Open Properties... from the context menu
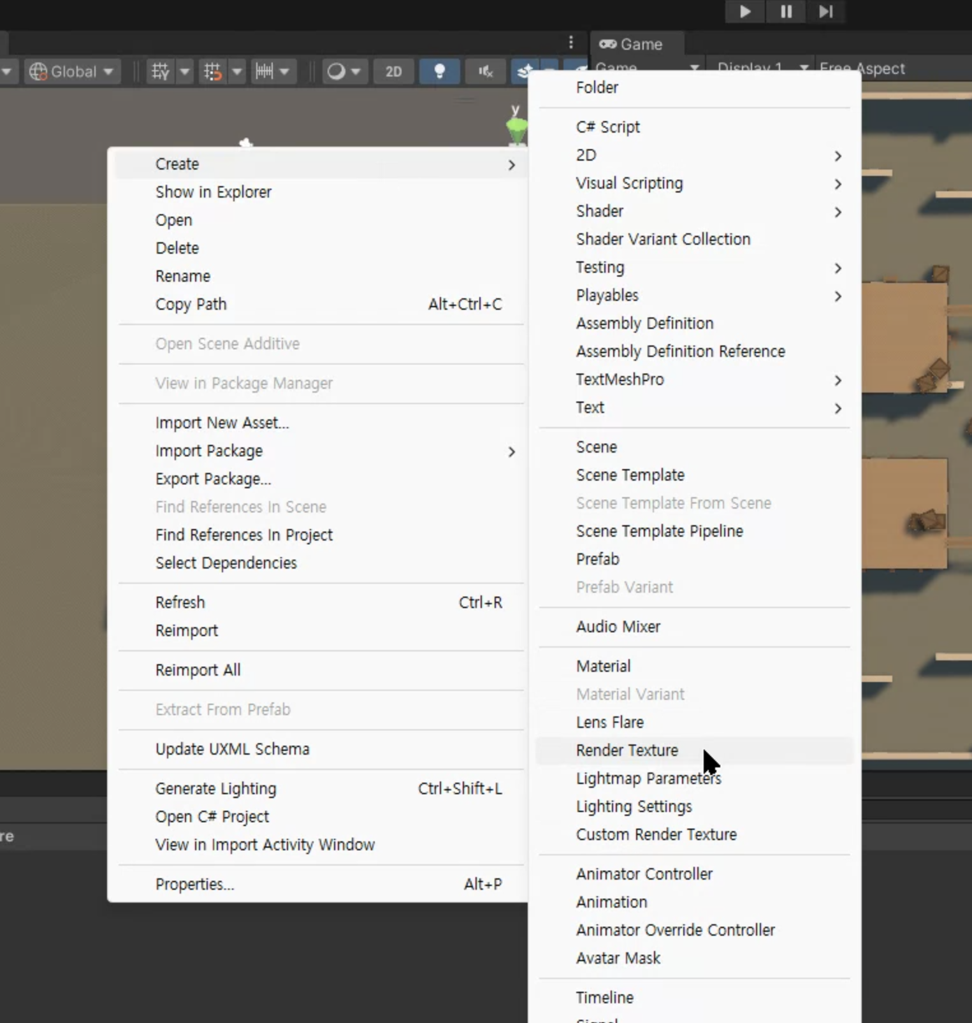Image resolution: width=972 pixels, height=1023 pixels. (x=322, y=884)
